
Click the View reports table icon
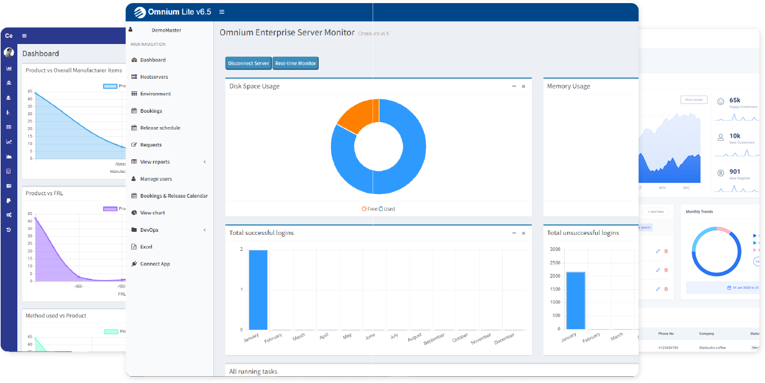134,162
